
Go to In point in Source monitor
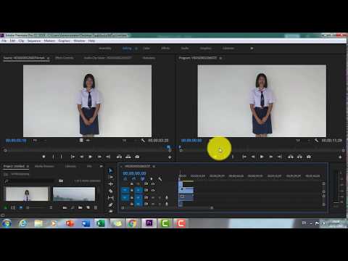click(x=72, y=157)
